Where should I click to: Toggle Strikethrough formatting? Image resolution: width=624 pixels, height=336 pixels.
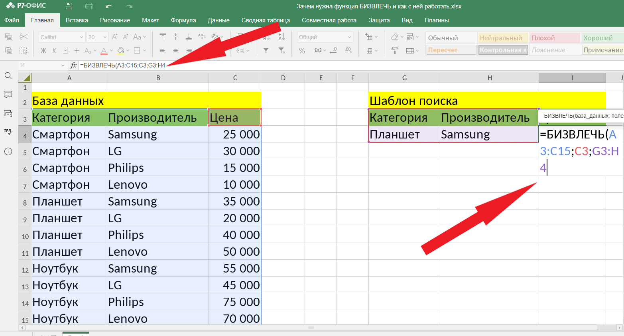pos(77,50)
